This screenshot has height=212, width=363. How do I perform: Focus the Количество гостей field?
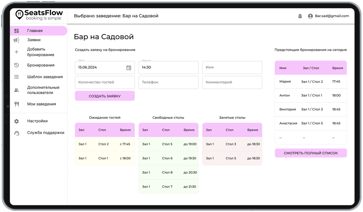click(105, 82)
